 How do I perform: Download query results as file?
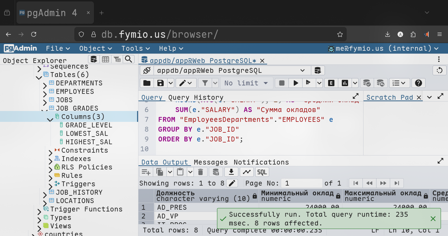231,172
